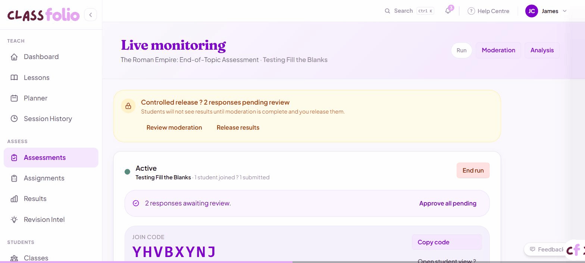585x263 pixels.
Task: Click the green Active status dot
Action: [127, 172]
